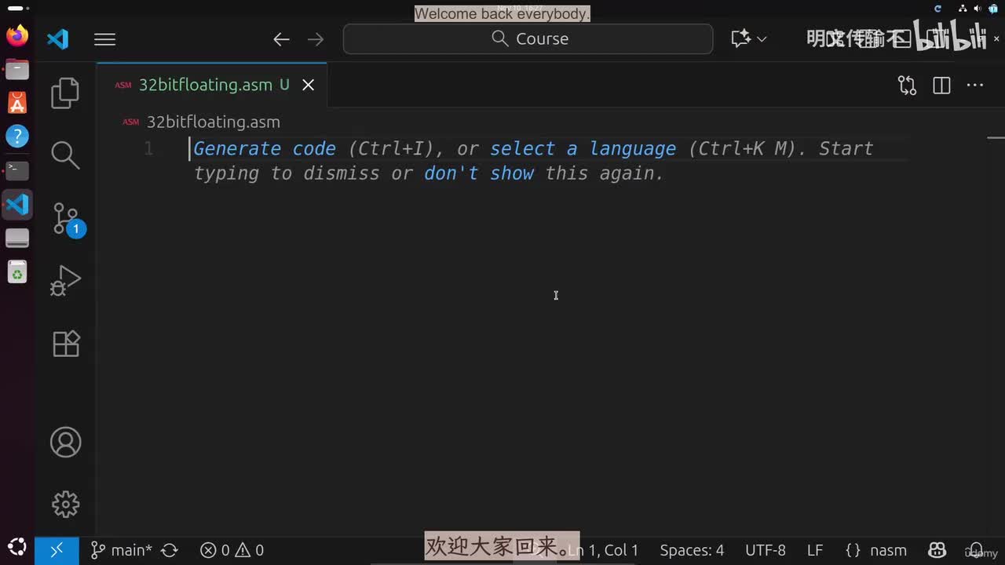The height and width of the screenshot is (565, 1005).
Task: Change end of line sequence LF
Action: [x=815, y=550]
